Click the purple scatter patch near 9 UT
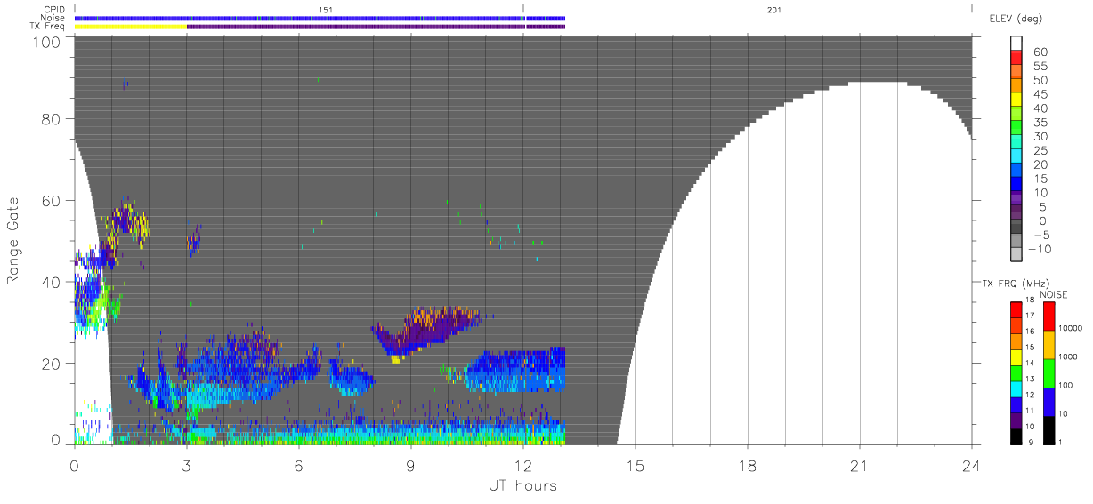The height and width of the screenshot is (504, 1093). [x=425, y=332]
